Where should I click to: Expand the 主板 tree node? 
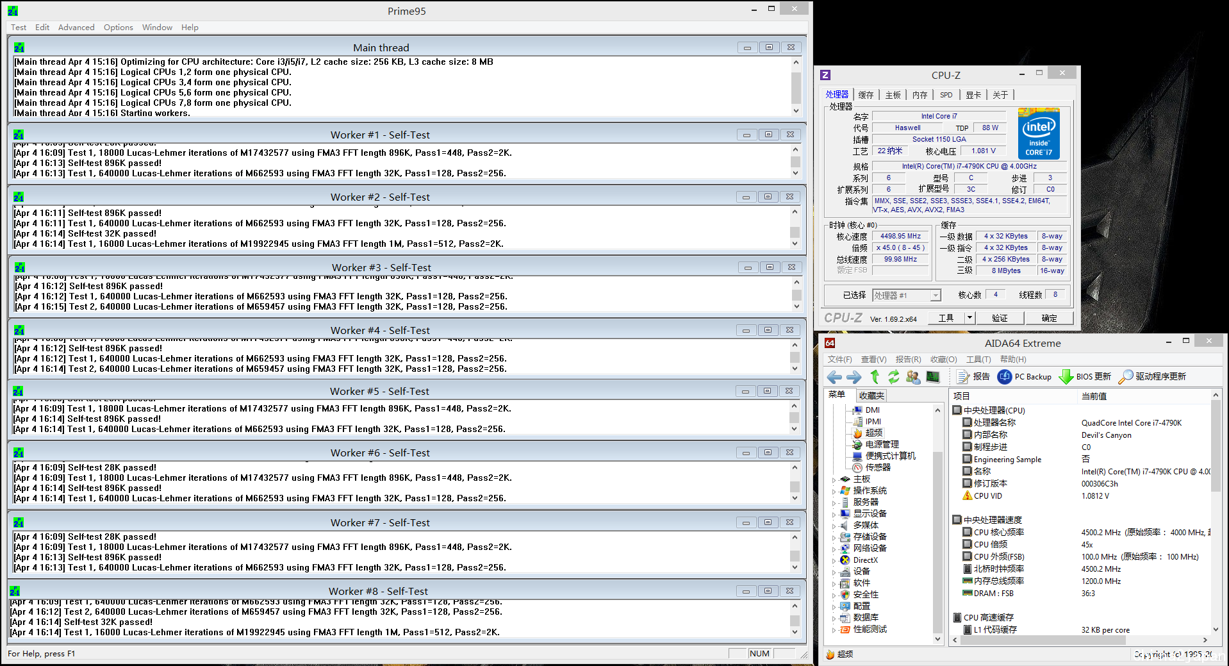point(834,479)
